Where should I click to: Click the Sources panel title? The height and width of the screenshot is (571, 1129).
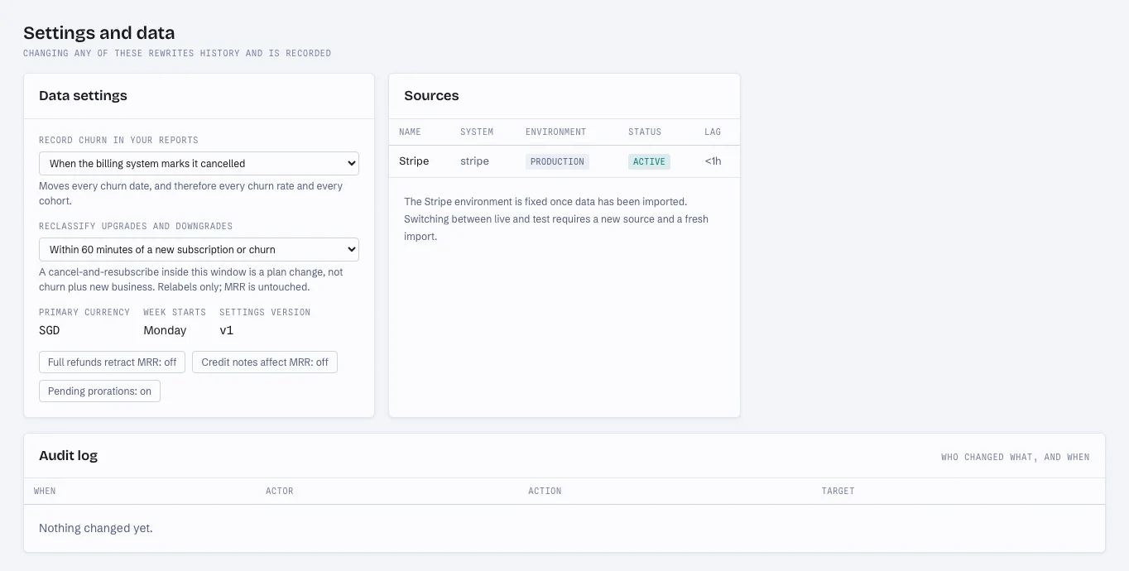pyautogui.click(x=431, y=96)
